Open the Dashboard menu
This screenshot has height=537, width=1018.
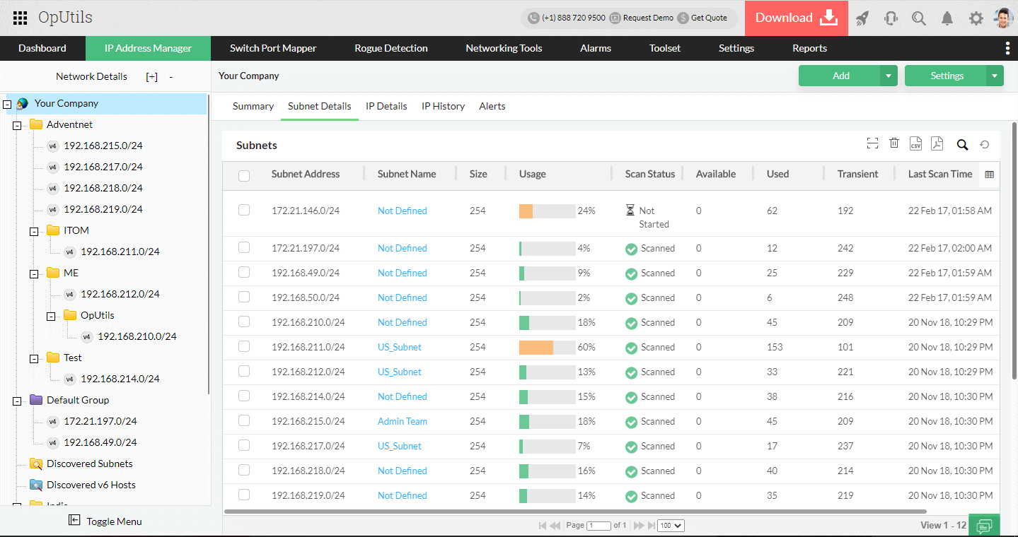[42, 48]
